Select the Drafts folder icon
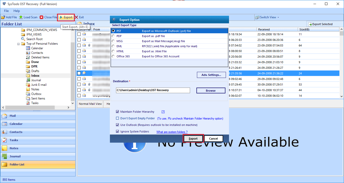This screenshot has height=183, width=344. coord(28,71)
